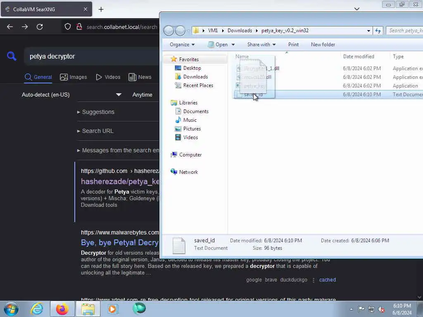This screenshot has width=423, height=317.
Task: Click Downloads in the address breadcrumb
Action: (240, 31)
